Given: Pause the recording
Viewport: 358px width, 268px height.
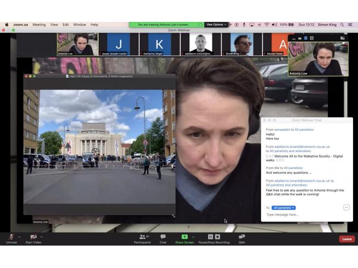Looking at the screenshot, I should tap(210, 237).
